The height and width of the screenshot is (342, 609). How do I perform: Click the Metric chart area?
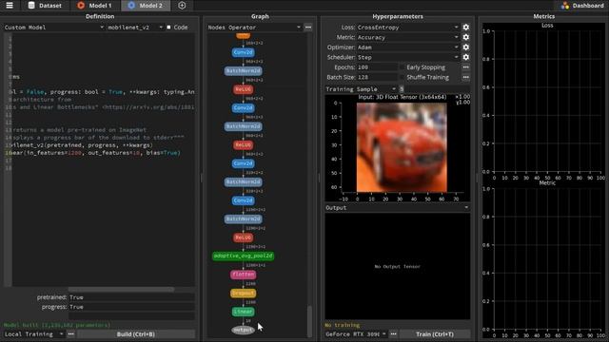(x=547, y=259)
